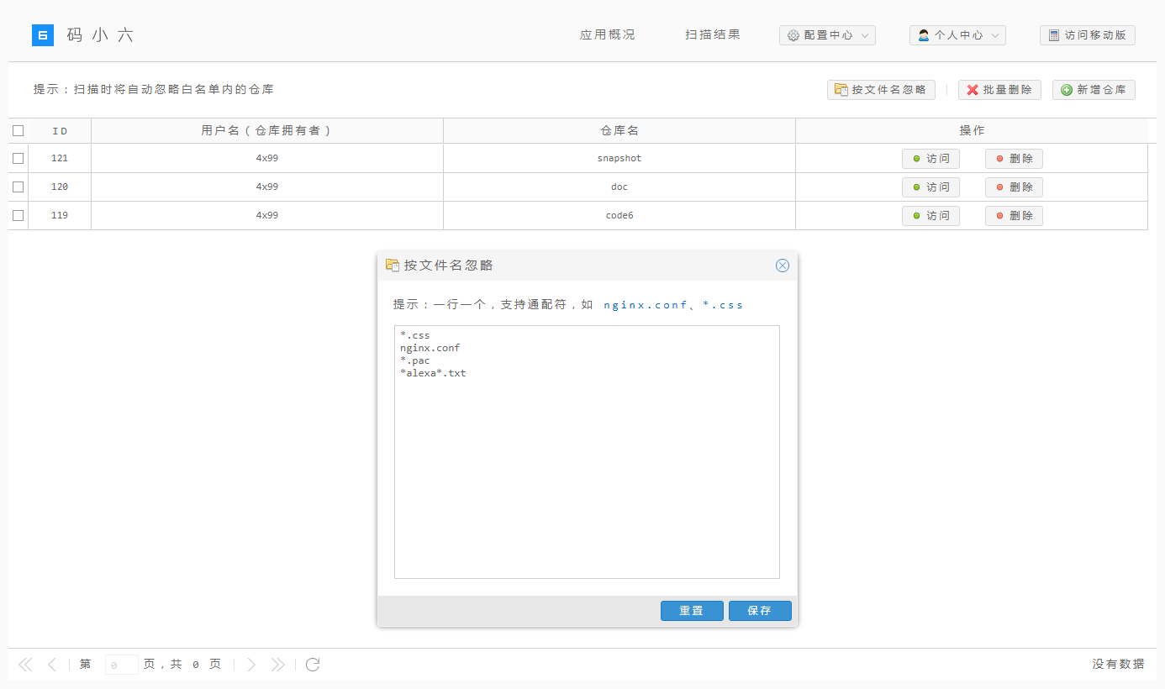Check the row with ID 121
The image size is (1165, 689).
[x=18, y=158]
